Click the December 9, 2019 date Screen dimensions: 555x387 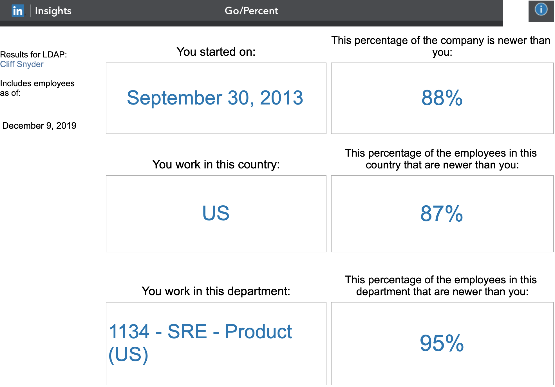coord(39,126)
